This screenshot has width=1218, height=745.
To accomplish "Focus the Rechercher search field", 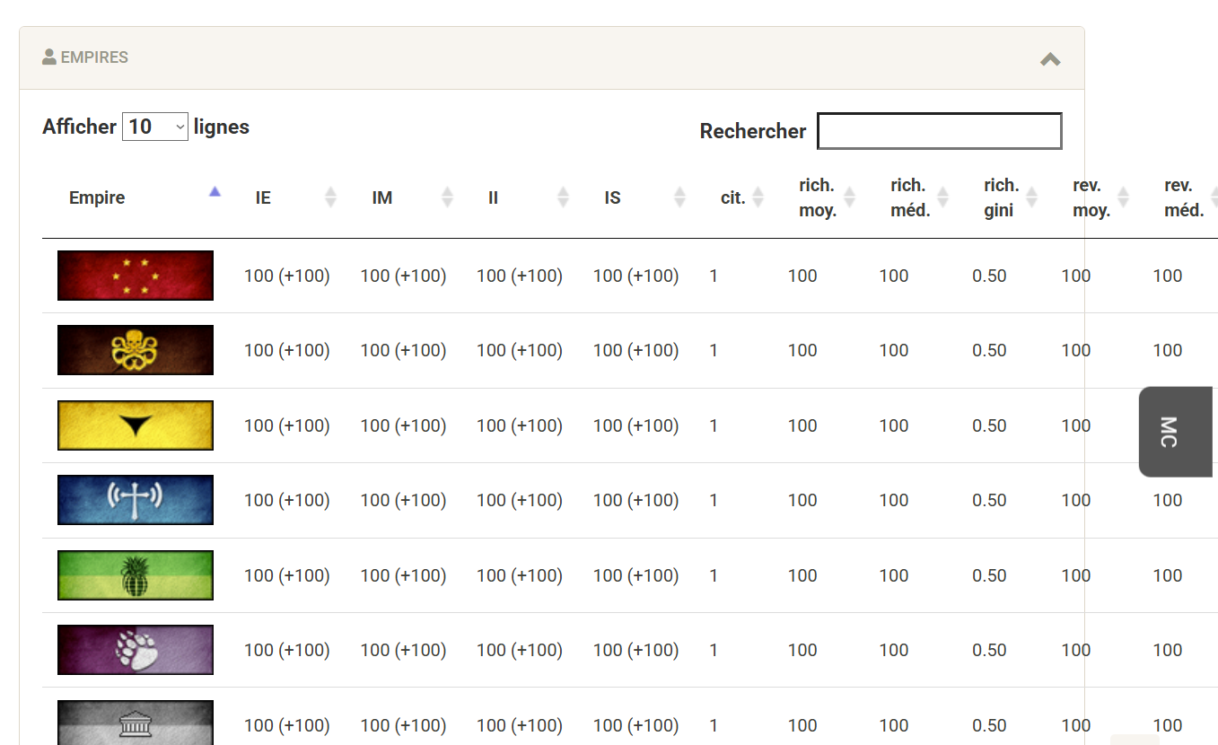I will (x=939, y=131).
